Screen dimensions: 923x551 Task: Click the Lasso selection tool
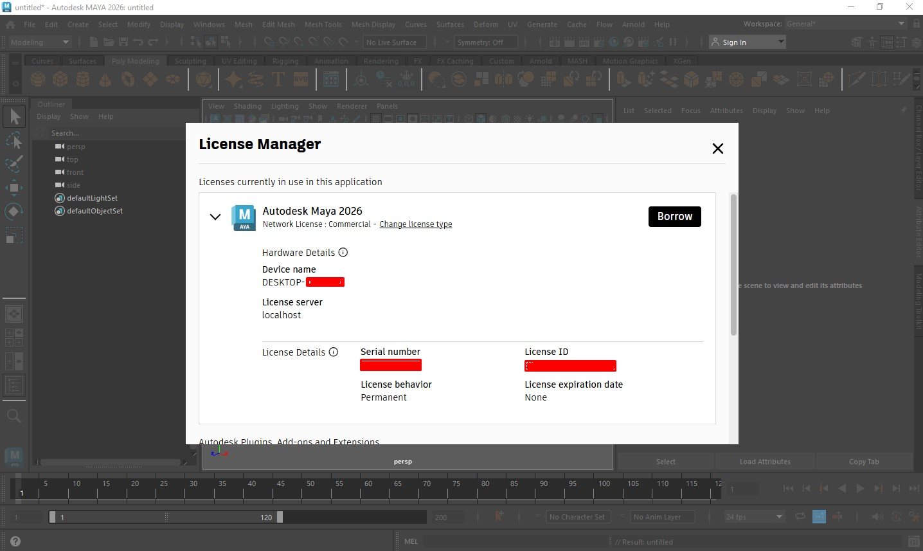(x=14, y=140)
